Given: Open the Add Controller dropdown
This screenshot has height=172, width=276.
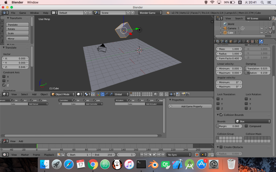Looking at the screenshot, I should (94, 104).
